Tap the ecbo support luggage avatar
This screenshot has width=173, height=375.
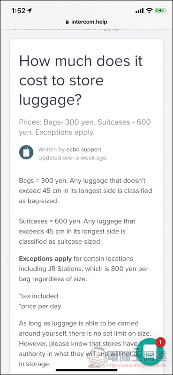click(x=26, y=152)
